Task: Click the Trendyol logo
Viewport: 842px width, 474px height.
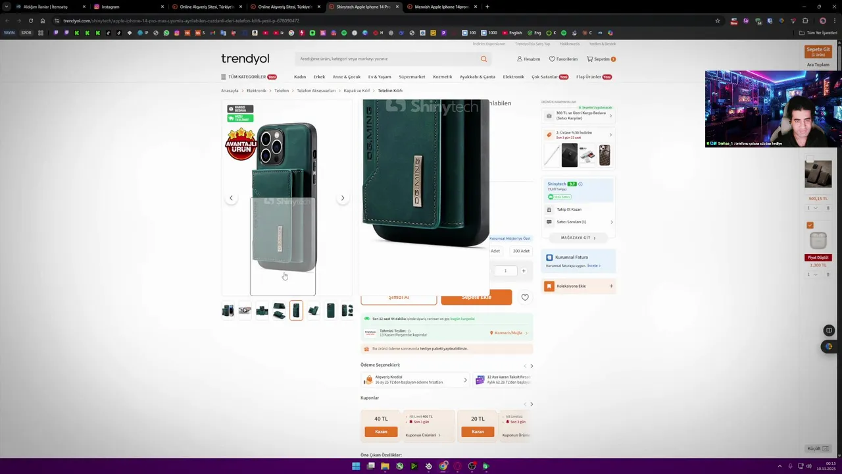Action: pyautogui.click(x=245, y=59)
